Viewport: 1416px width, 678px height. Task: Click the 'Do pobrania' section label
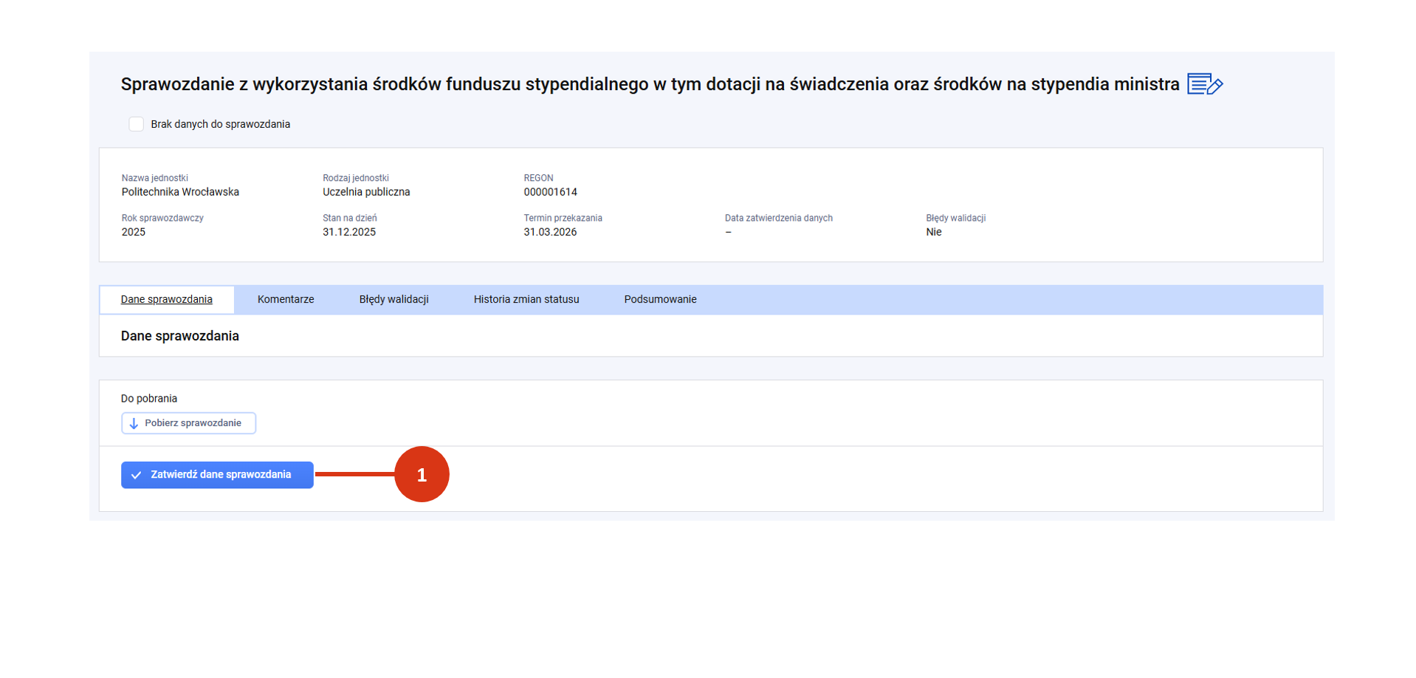149,398
